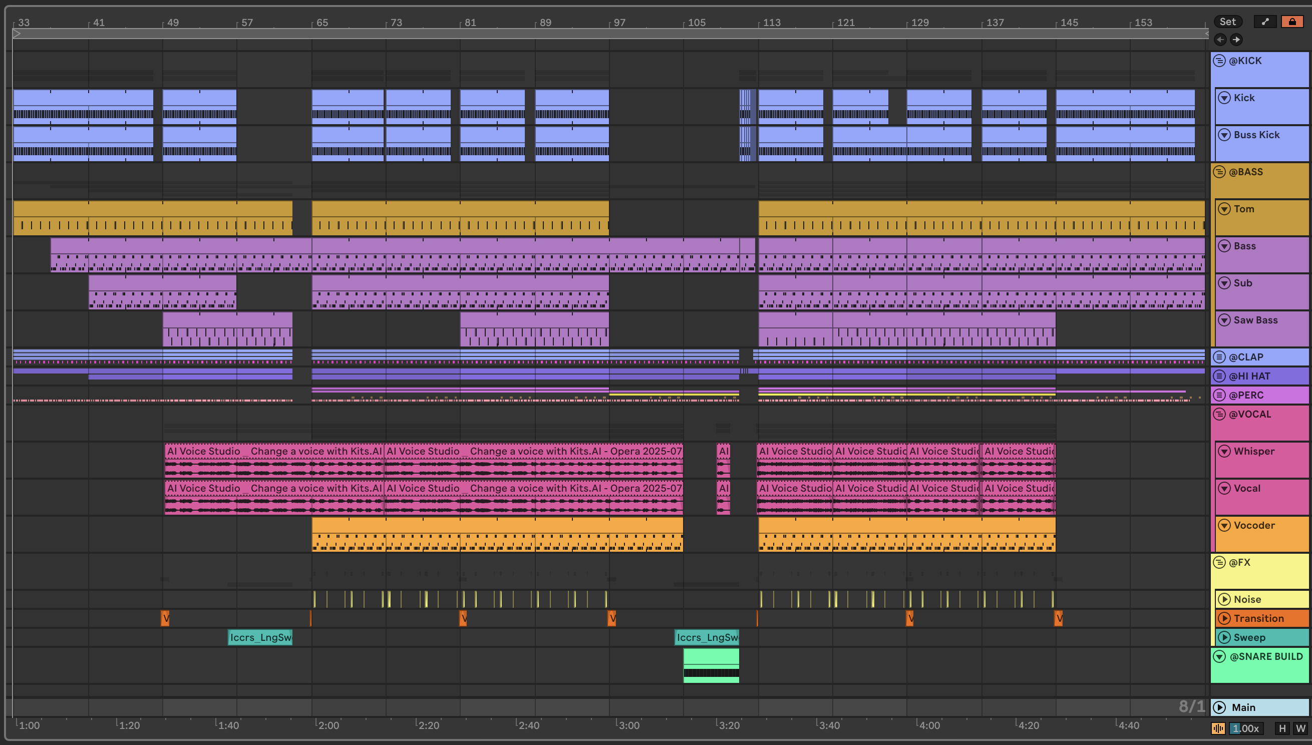Expand the Sweep track arrow
The height and width of the screenshot is (745, 1312).
1224,637
